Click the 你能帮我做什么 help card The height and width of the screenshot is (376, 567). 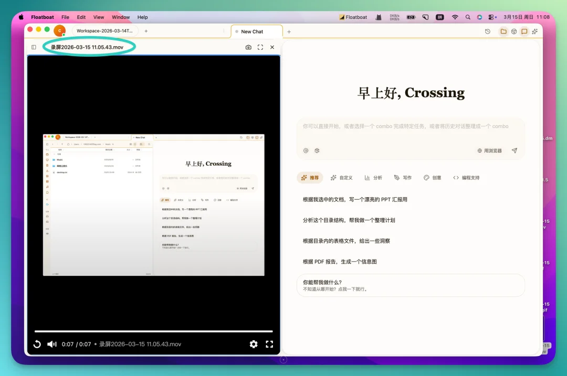409,285
